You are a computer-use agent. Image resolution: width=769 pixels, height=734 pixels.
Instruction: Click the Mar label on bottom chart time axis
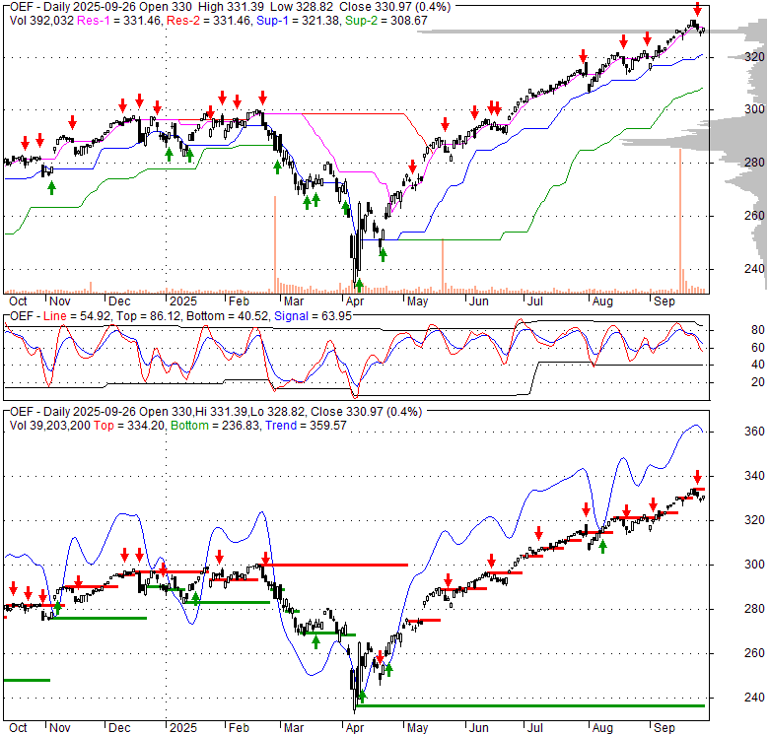click(x=293, y=728)
